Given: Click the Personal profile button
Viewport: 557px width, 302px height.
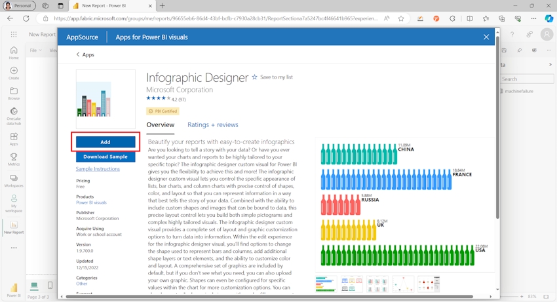Looking at the screenshot, I should [19, 6].
